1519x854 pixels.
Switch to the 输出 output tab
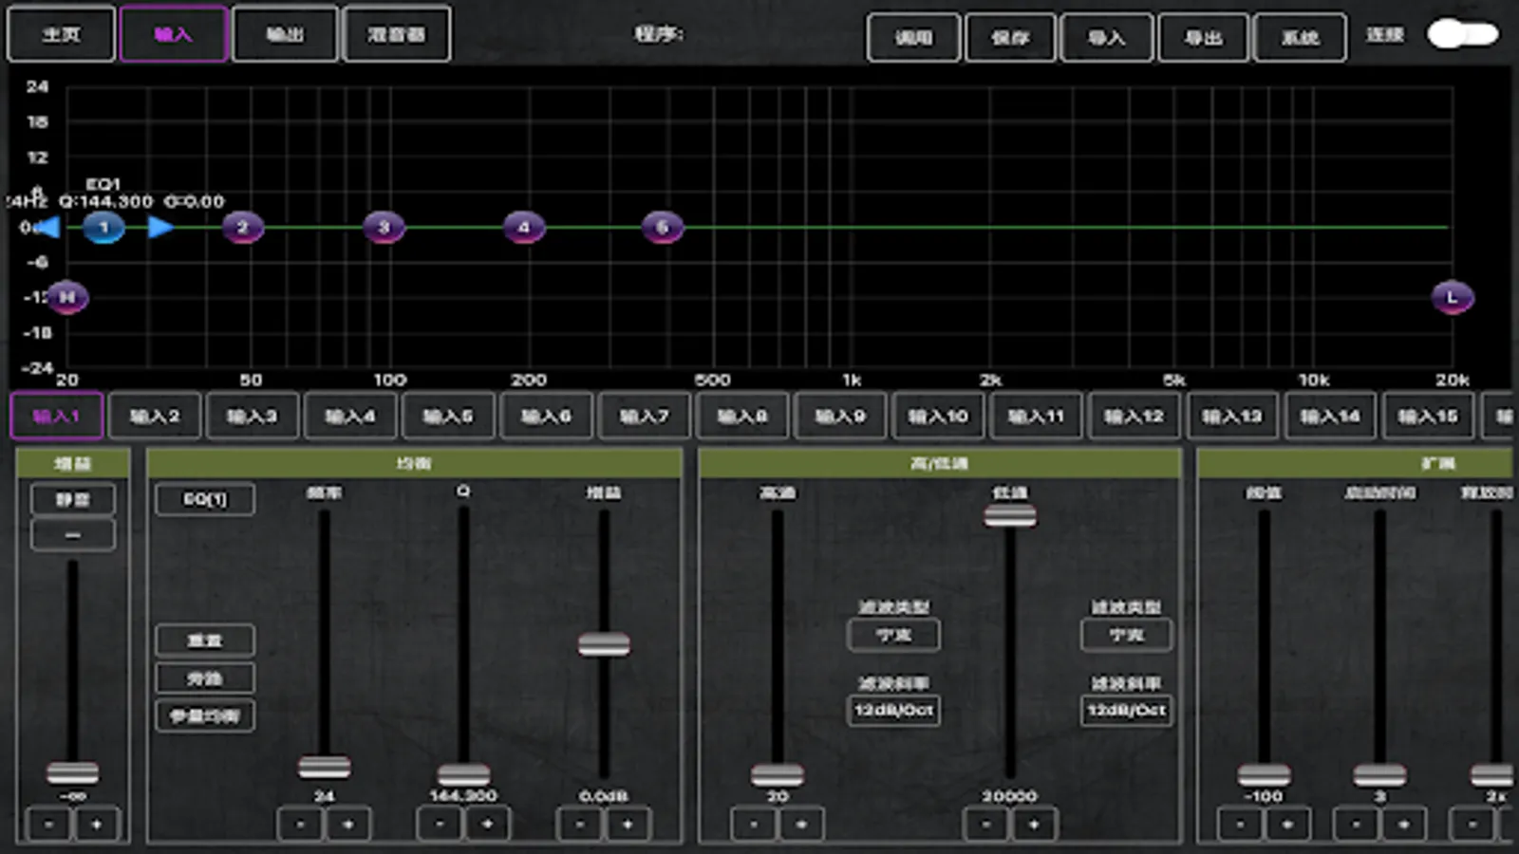(285, 34)
